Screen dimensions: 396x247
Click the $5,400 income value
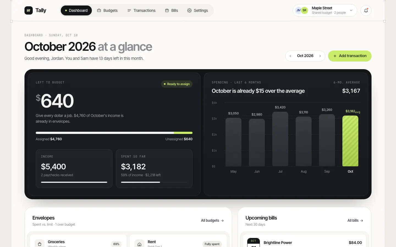coord(53,167)
